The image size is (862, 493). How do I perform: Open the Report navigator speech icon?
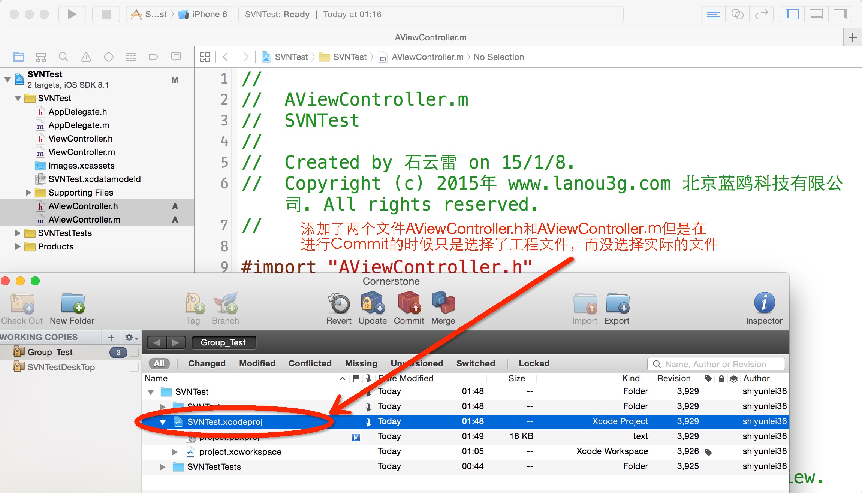click(x=176, y=57)
